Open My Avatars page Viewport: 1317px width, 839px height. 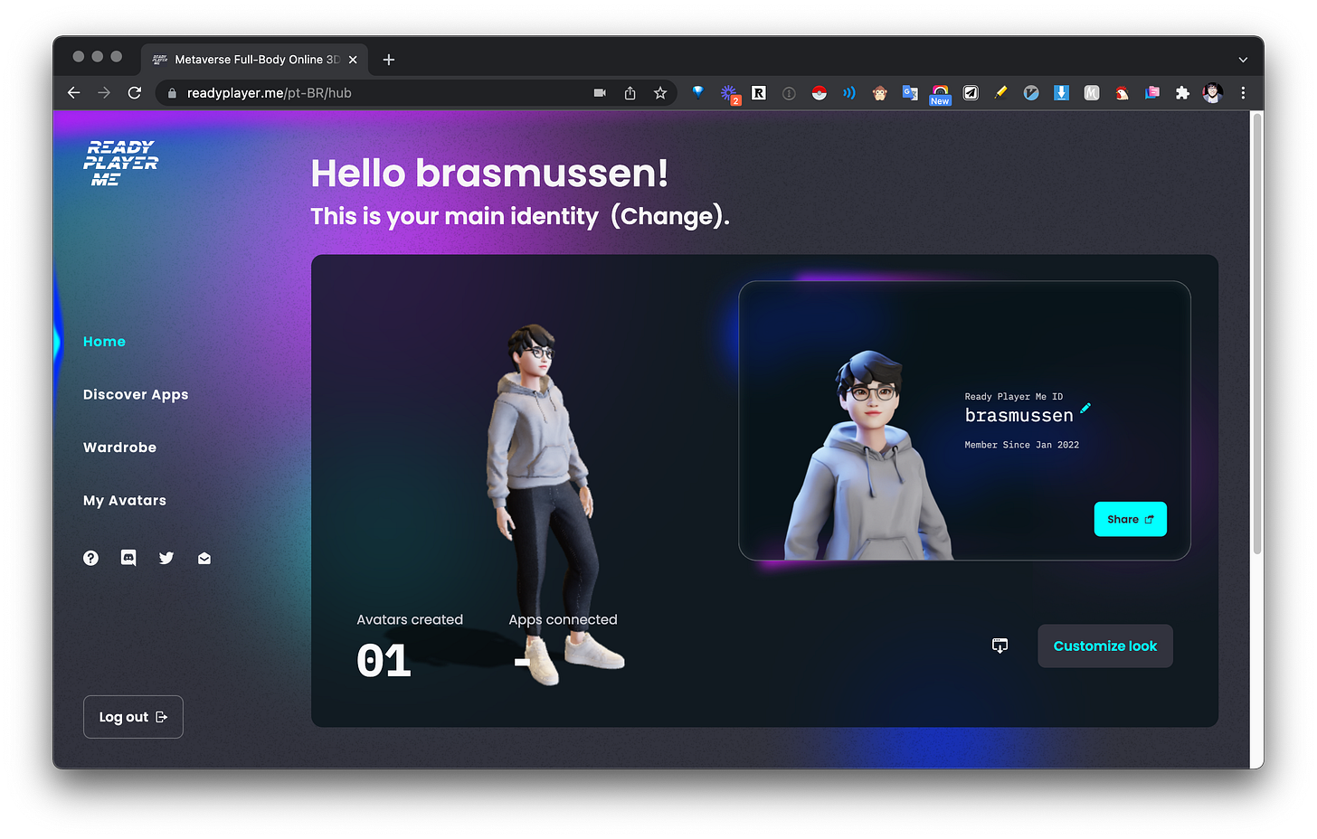[x=125, y=501]
